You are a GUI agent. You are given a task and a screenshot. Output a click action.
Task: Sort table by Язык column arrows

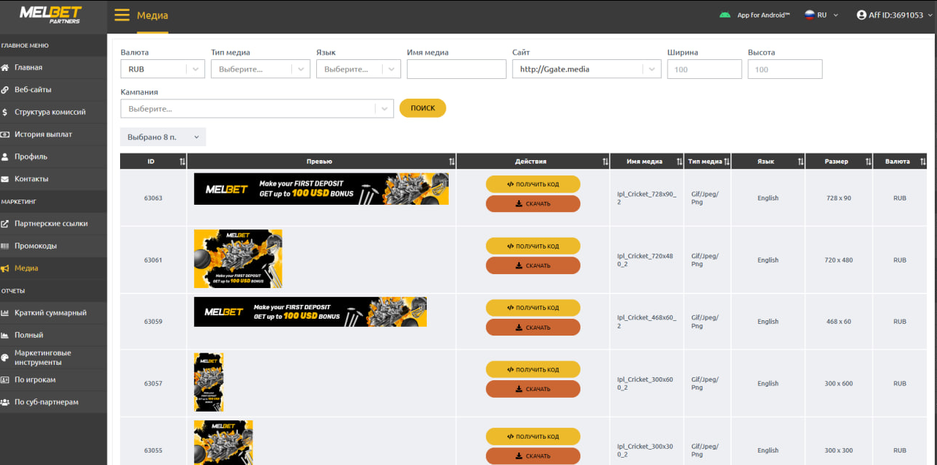click(800, 162)
